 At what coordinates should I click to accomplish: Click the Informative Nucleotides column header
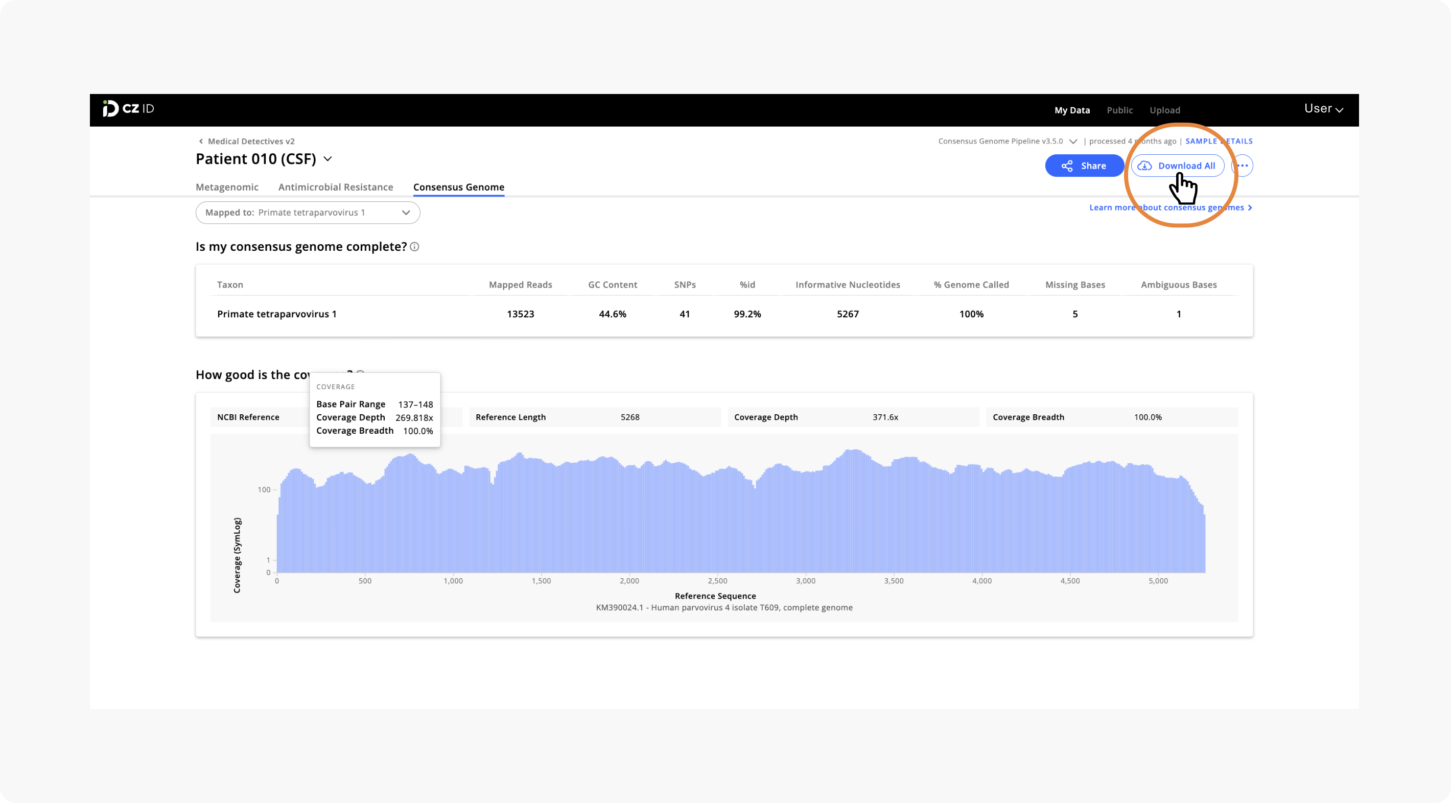point(847,285)
